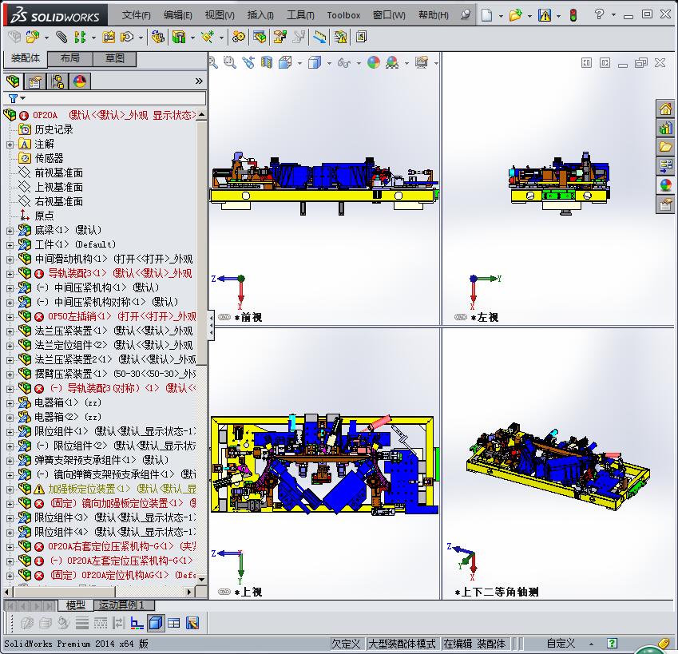Click the colored axes icon in bottom toolbar

click(137, 623)
